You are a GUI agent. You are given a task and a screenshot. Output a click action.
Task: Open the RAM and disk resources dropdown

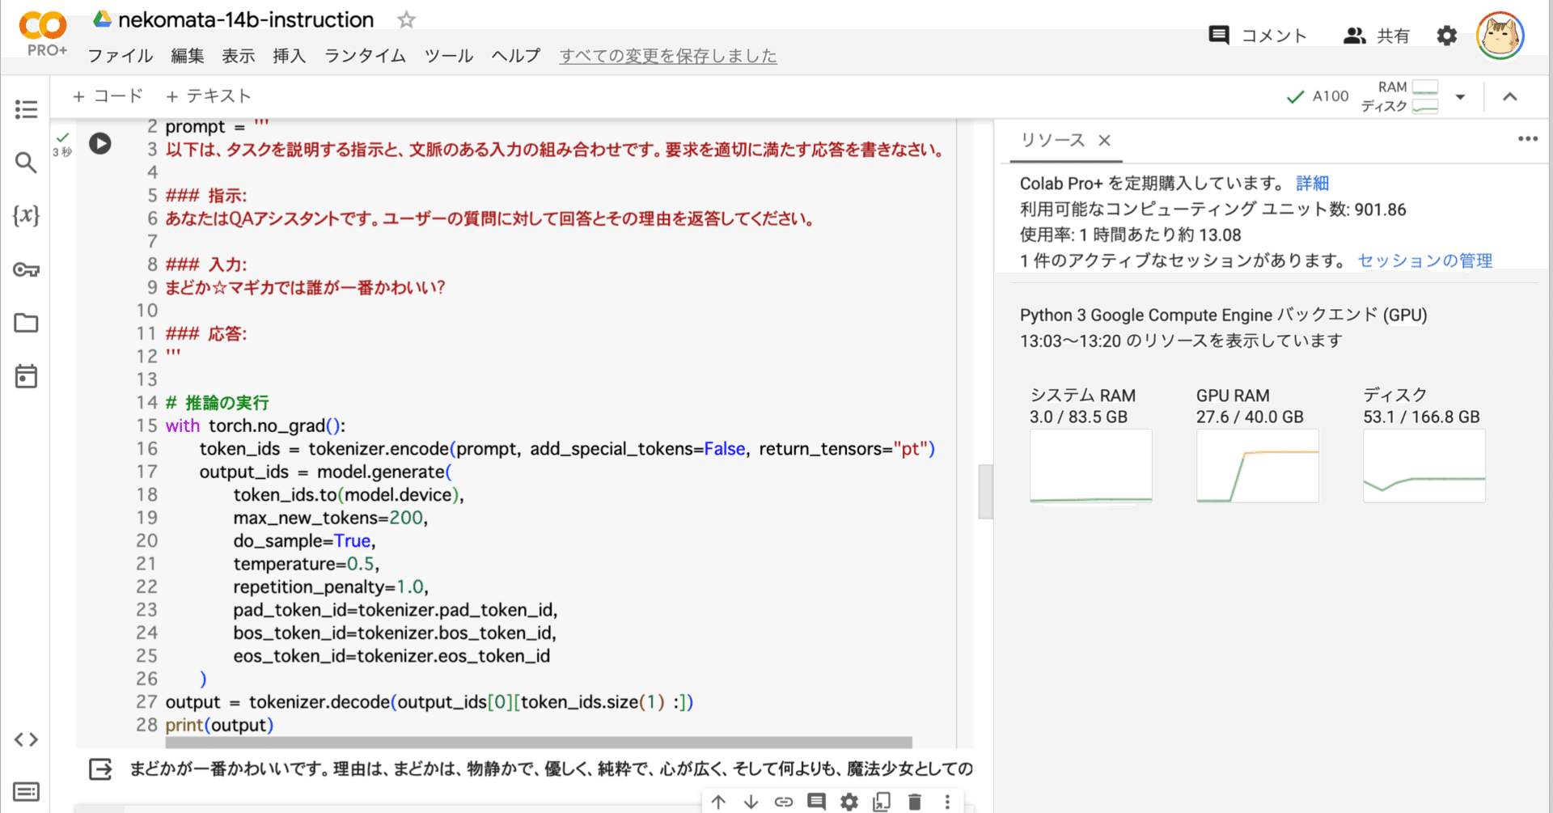pyautogui.click(x=1459, y=96)
